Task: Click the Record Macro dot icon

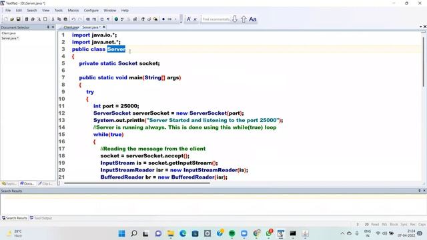Action: coord(163,19)
